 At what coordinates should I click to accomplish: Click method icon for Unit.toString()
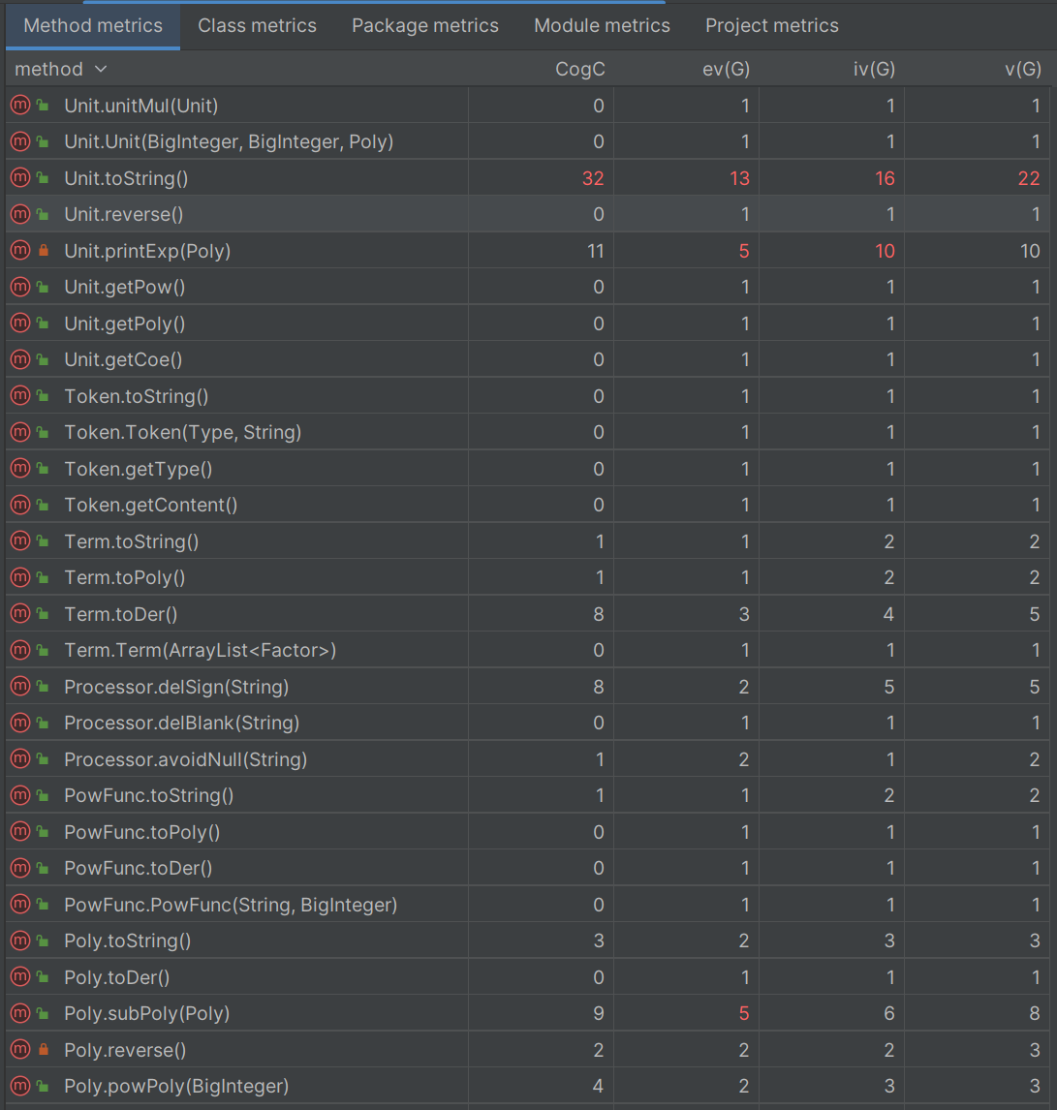point(20,177)
